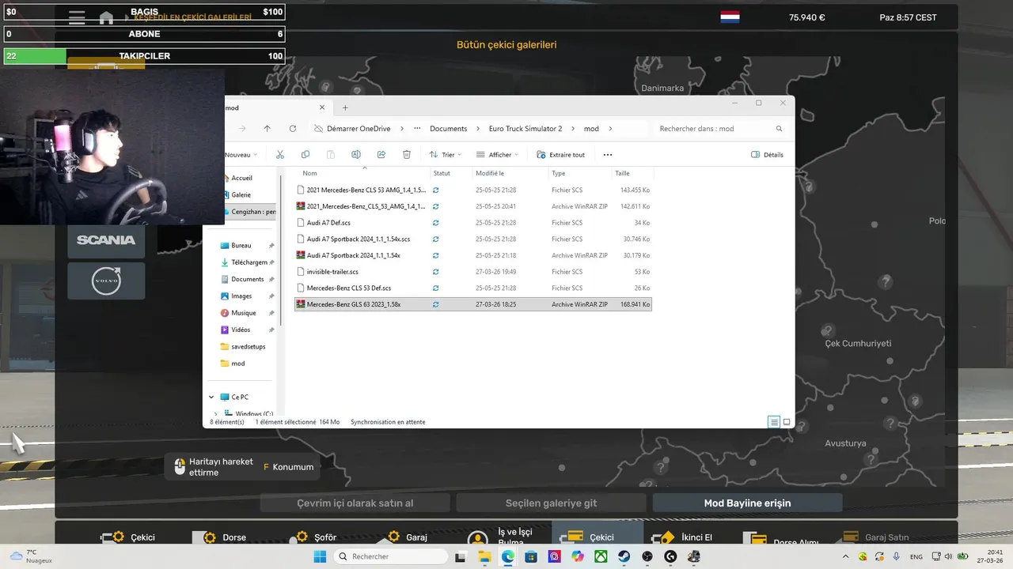Click the taskbar Rechercher search box
Screen dimensions: 1013x569
point(390,556)
